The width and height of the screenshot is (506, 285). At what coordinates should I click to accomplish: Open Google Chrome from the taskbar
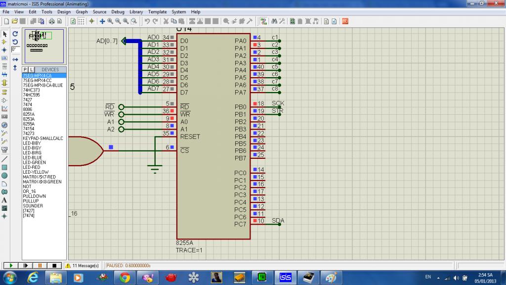(125, 278)
